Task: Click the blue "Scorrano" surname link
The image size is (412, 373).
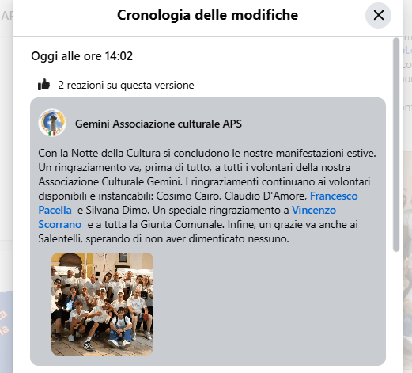Action: point(60,224)
